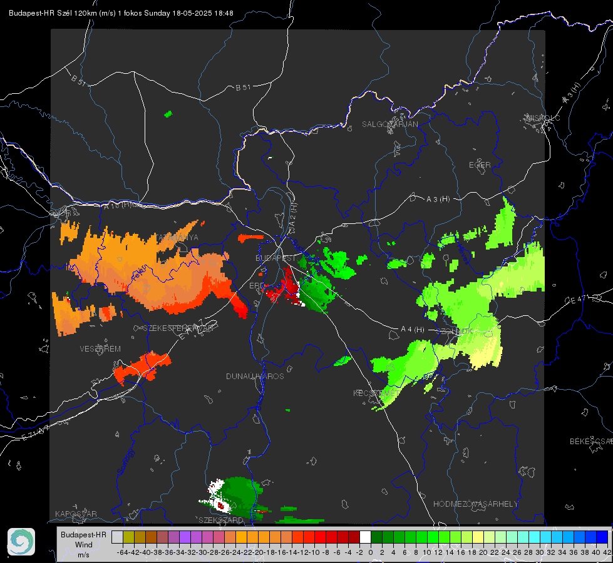Click the VESZPRÉM city label
The width and height of the screenshot is (613, 563).
click(100, 348)
